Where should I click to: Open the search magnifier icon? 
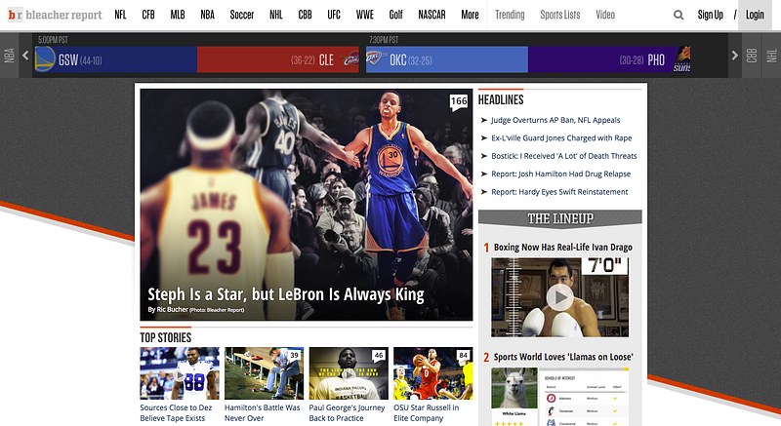point(678,15)
